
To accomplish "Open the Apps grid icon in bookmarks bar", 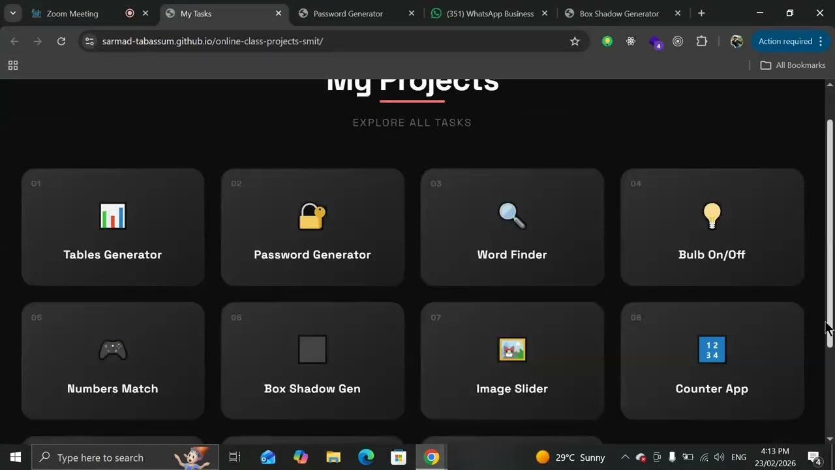I will tap(12, 65).
